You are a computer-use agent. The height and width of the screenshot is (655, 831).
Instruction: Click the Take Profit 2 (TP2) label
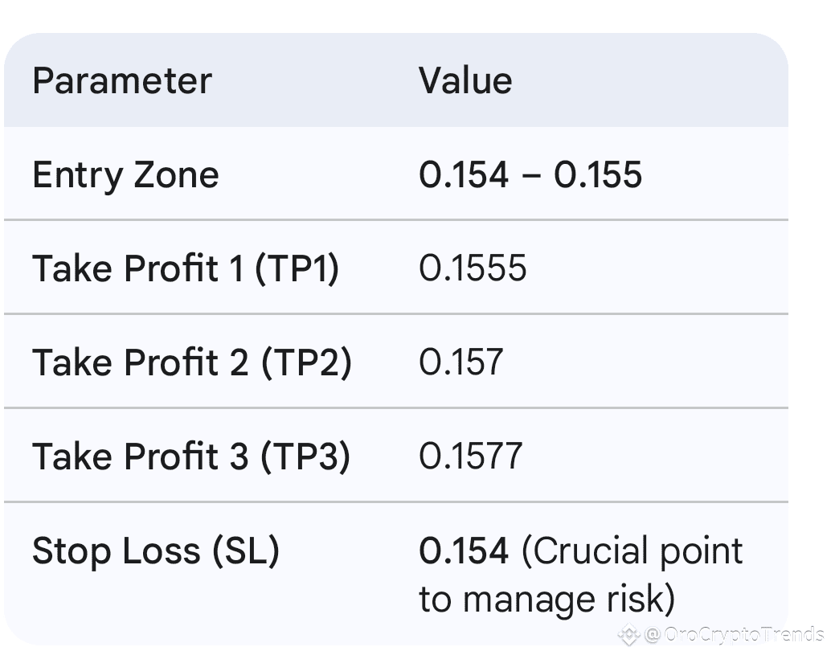(x=192, y=362)
